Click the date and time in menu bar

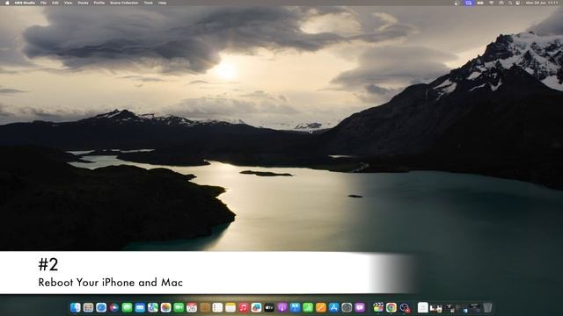[x=541, y=3]
